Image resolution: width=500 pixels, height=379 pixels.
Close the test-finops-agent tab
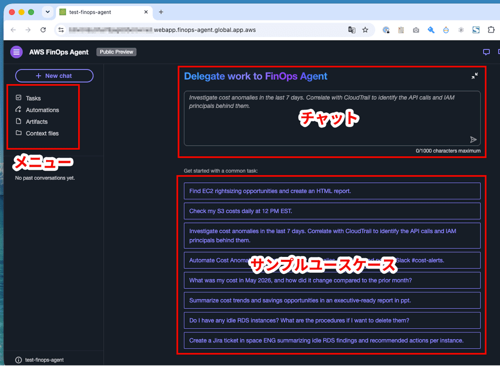coord(146,12)
